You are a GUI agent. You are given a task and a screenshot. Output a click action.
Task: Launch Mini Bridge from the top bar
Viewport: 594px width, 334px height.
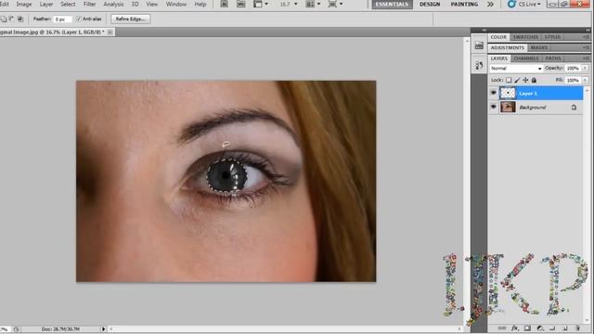click(x=241, y=4)
